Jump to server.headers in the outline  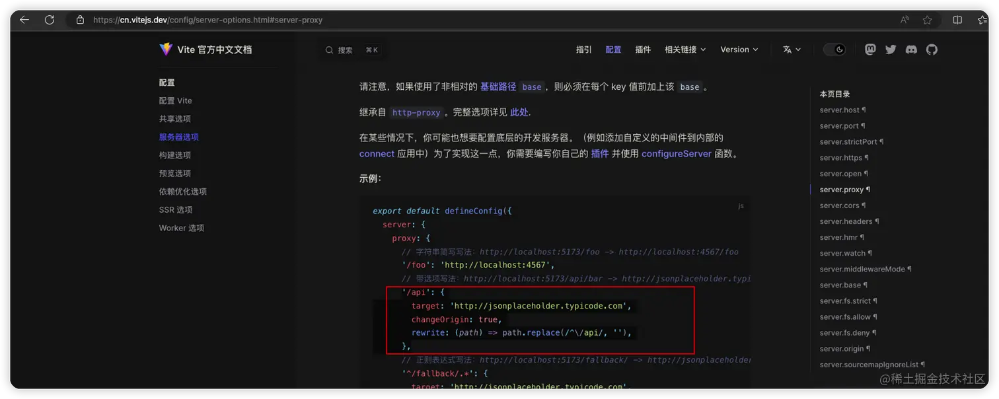849,221
